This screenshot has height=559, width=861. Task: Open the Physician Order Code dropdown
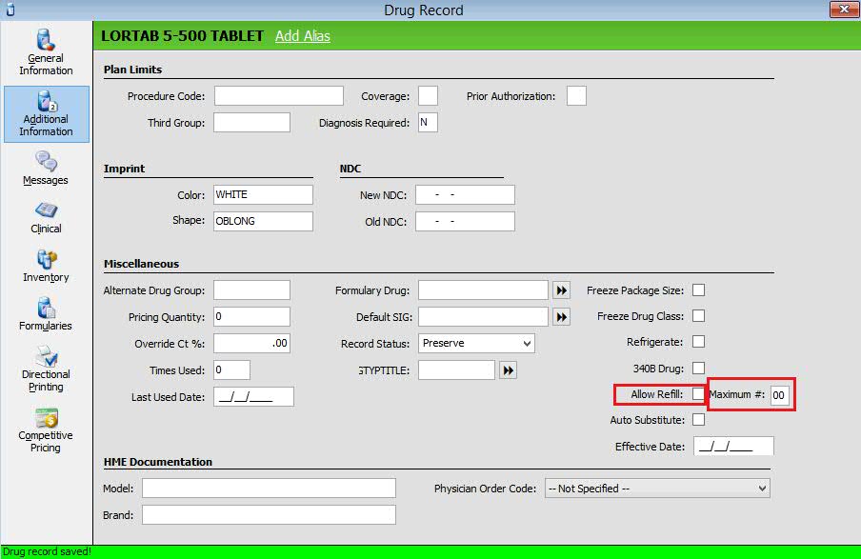(657, 489)
